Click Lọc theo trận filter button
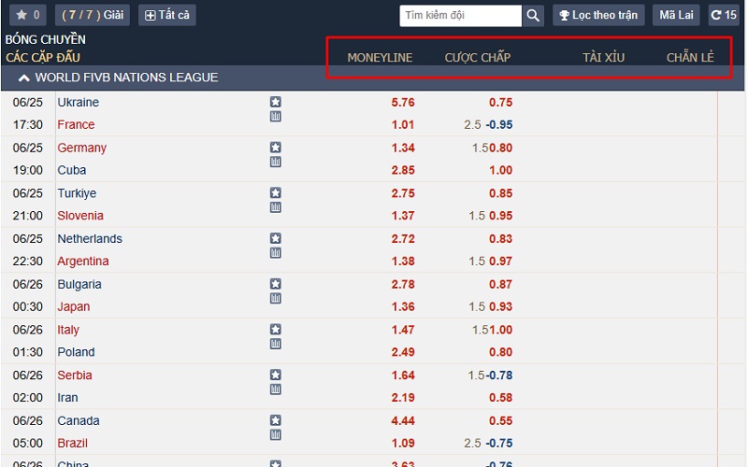Viewport: 748px width, 467px height. pyautogui.click(x=597, y=15)
